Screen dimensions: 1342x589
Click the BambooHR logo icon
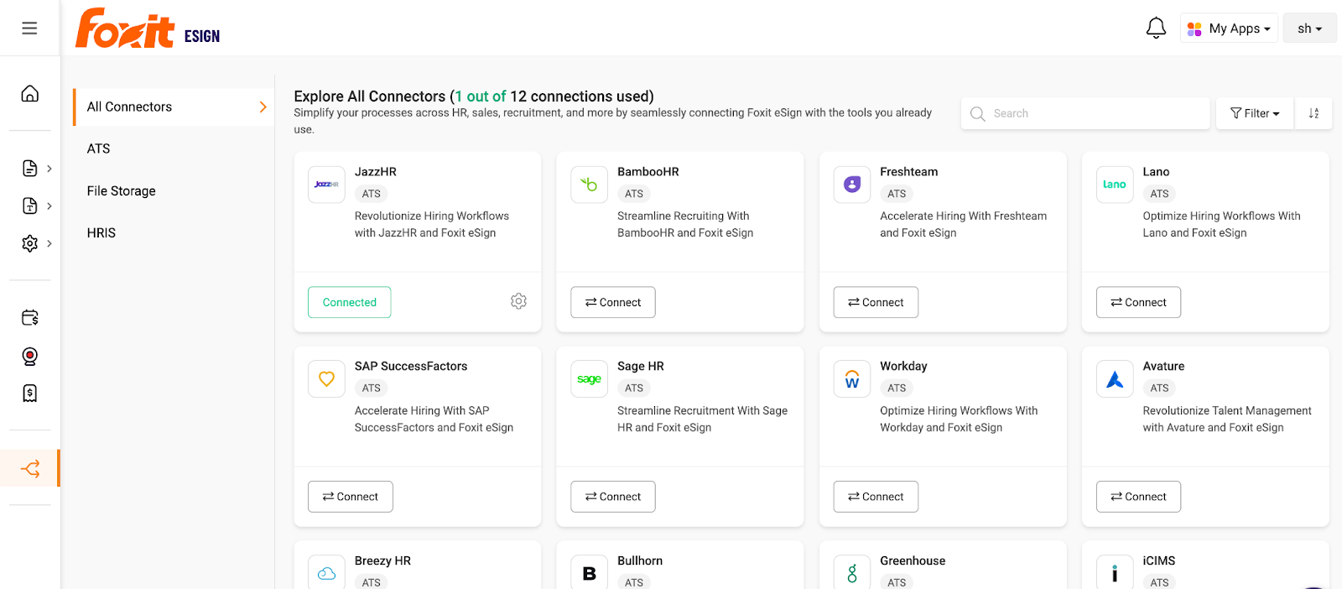[x=589, y=185]
